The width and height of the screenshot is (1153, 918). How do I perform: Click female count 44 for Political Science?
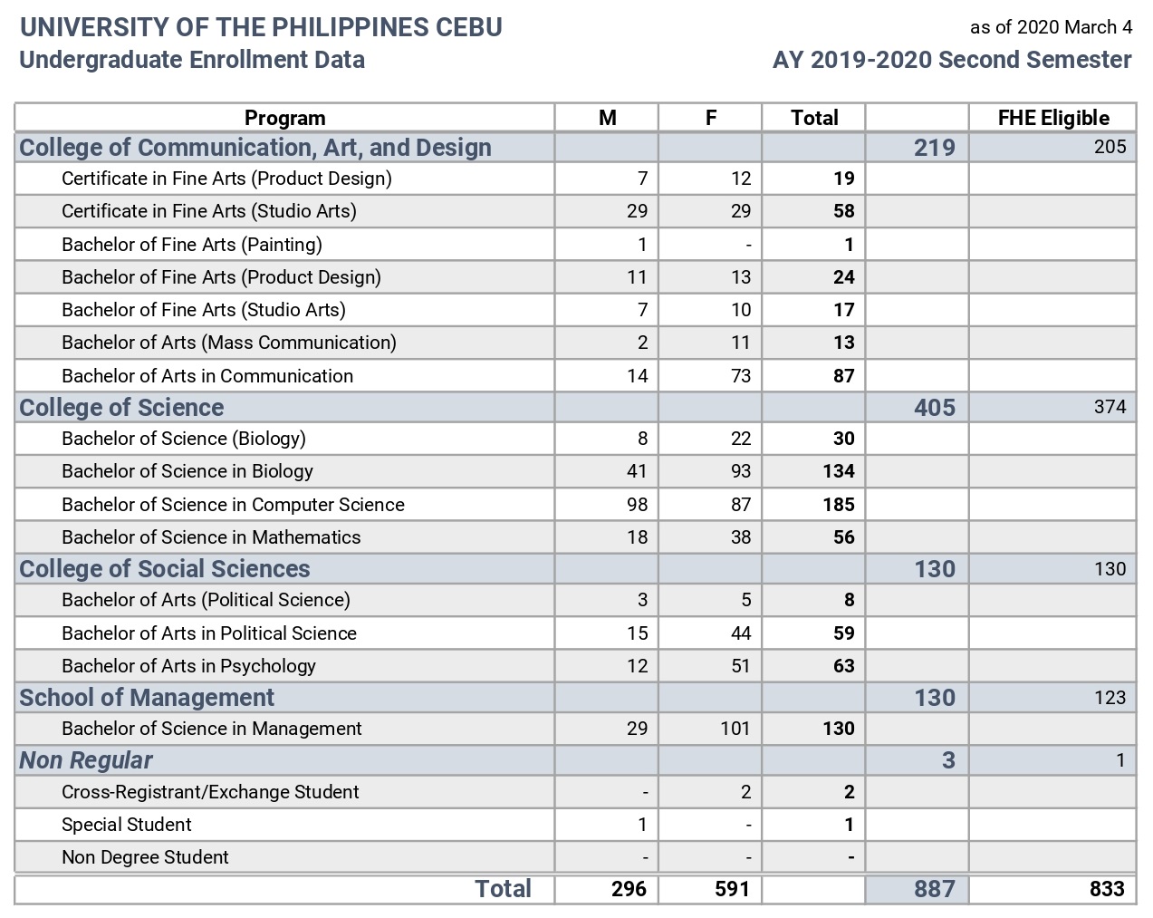741,633
